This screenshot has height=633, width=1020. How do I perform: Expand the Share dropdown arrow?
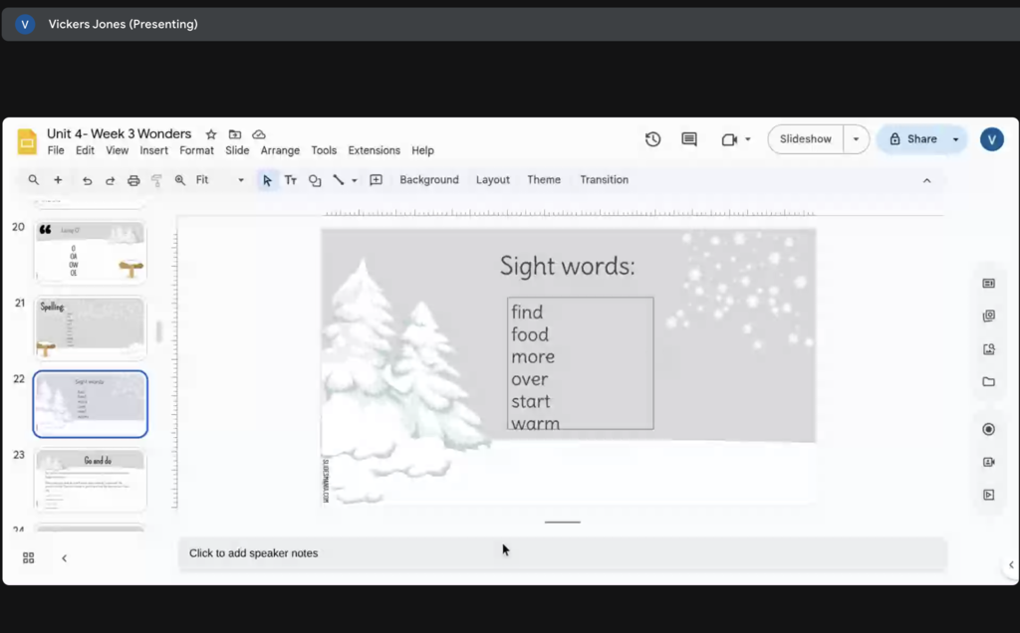[955, 139]
